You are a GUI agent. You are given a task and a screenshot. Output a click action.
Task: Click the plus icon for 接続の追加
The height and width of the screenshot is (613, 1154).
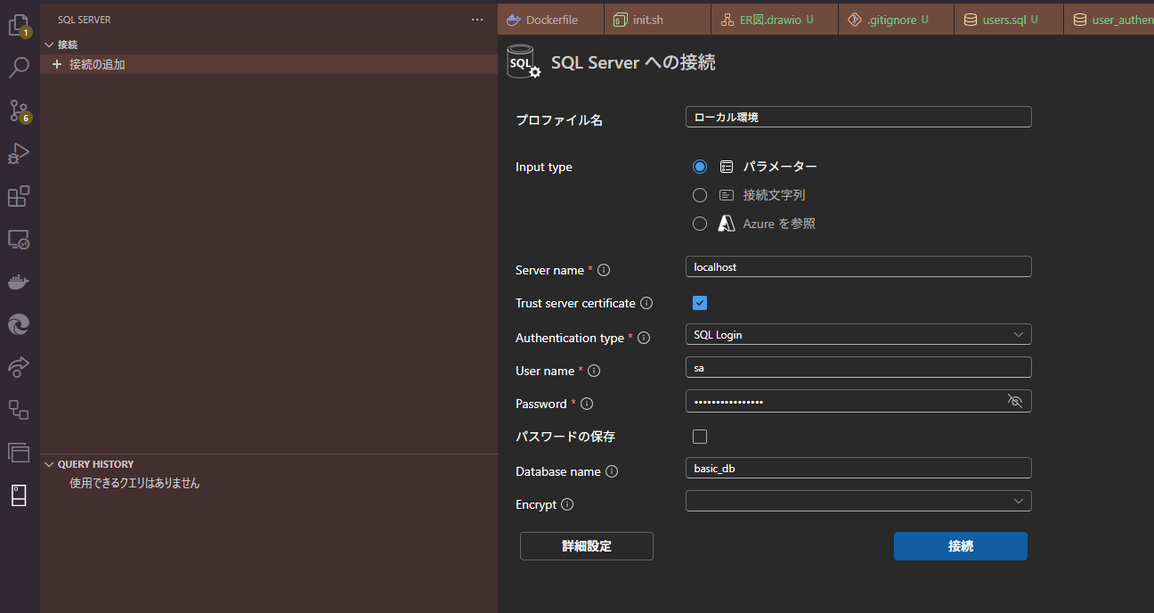(x=57, y=64)
